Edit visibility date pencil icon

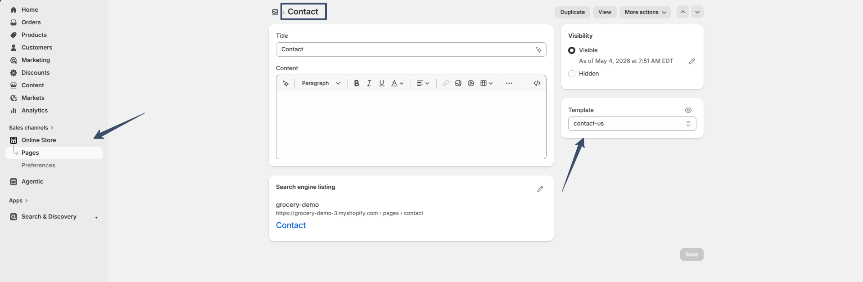point(692,61)
